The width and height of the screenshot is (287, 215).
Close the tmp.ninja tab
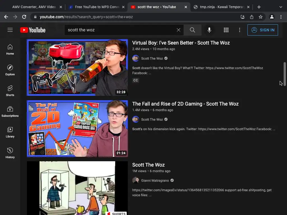(248, 7)
